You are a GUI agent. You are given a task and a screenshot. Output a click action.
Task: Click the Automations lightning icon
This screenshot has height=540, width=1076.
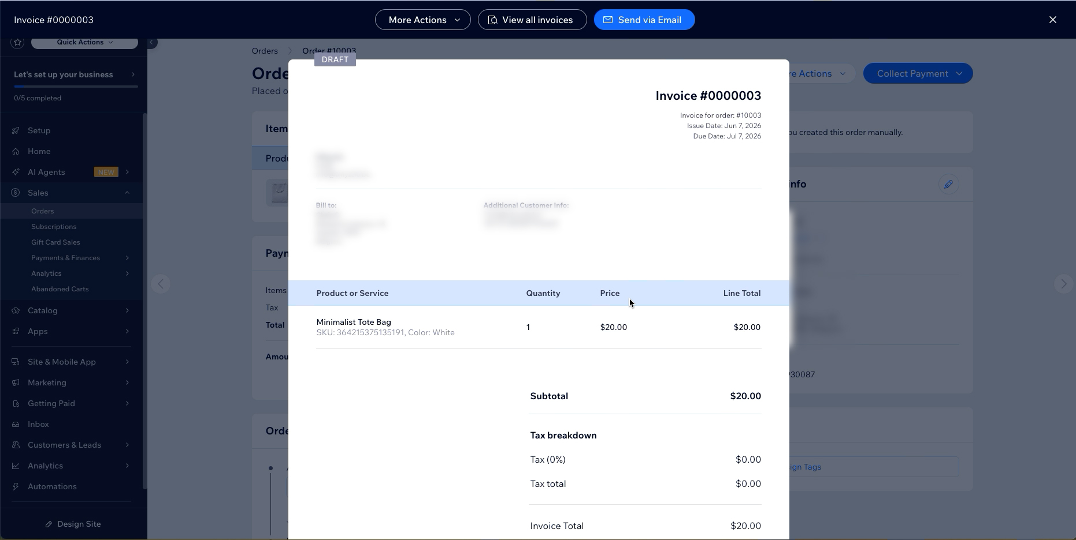[x=16, y=486]
